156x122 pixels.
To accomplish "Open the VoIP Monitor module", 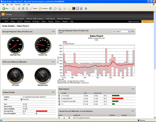I will click(50, 19).
